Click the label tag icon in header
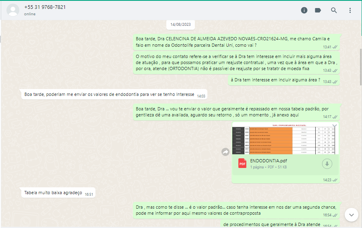This screenshot has height=228, width=362. pos(318,10)
